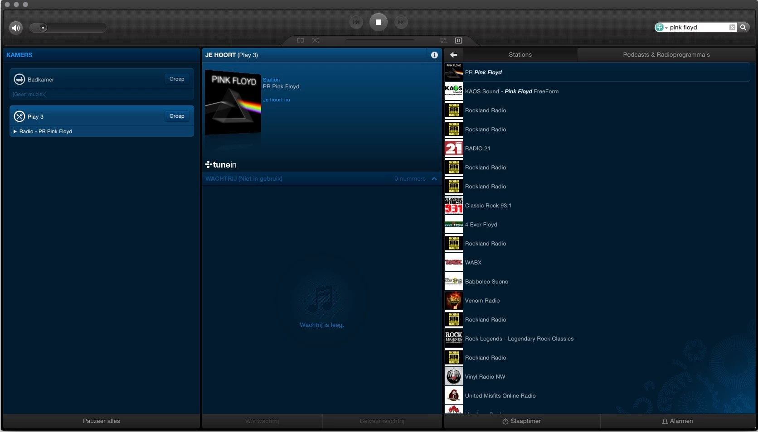The image size is (758, 432).
Task: Open the search source dropdown
Action: (x=661, y=27)
